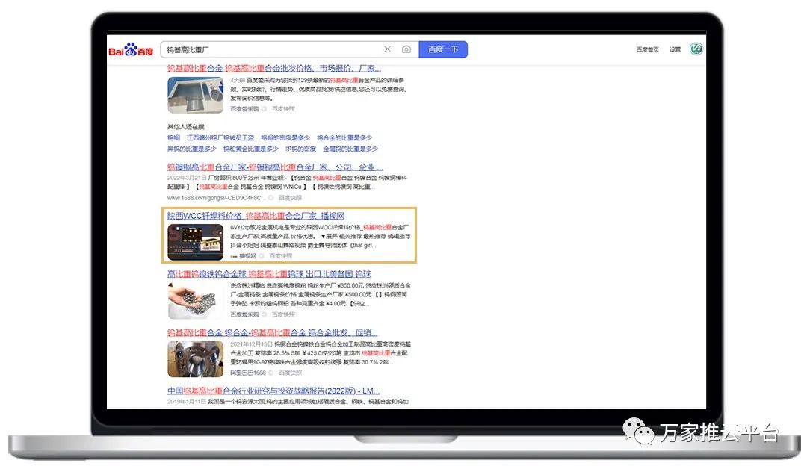The height and width of the screenshot is (469, 807).
Task: Focus the search input containing 钨基高比重厂
Action: 269,49
